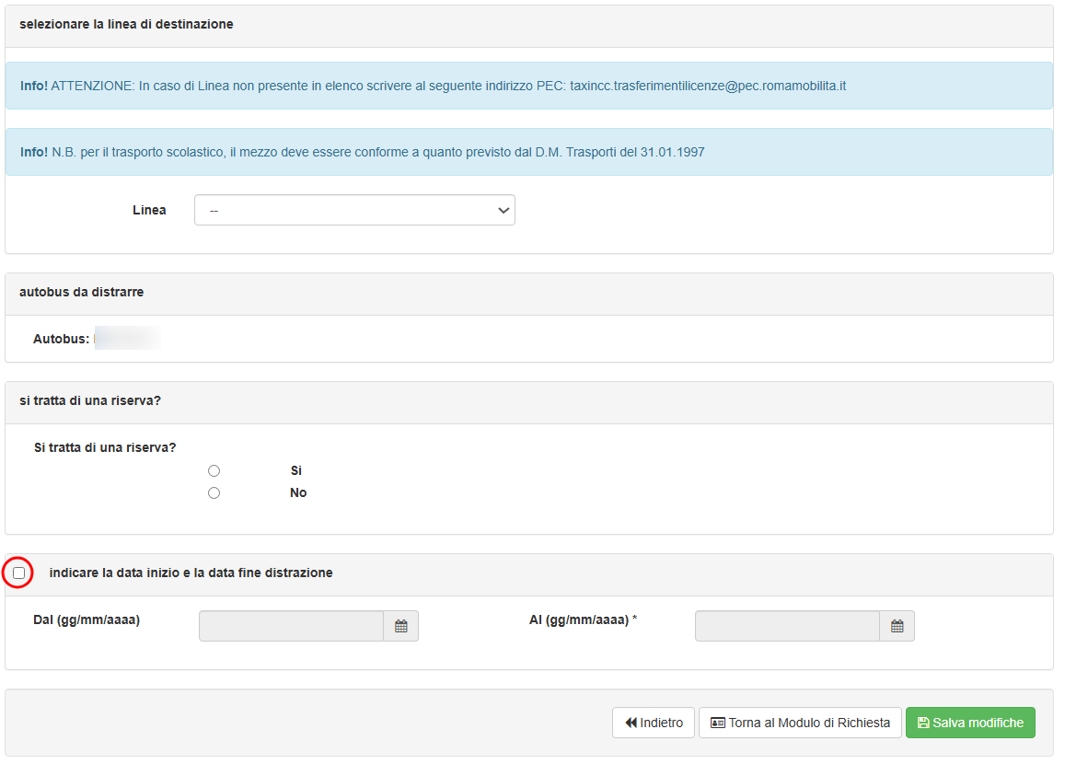Open the Linea dropdown list
Viewport: 1065px width, 764px height.
point(354,210)
